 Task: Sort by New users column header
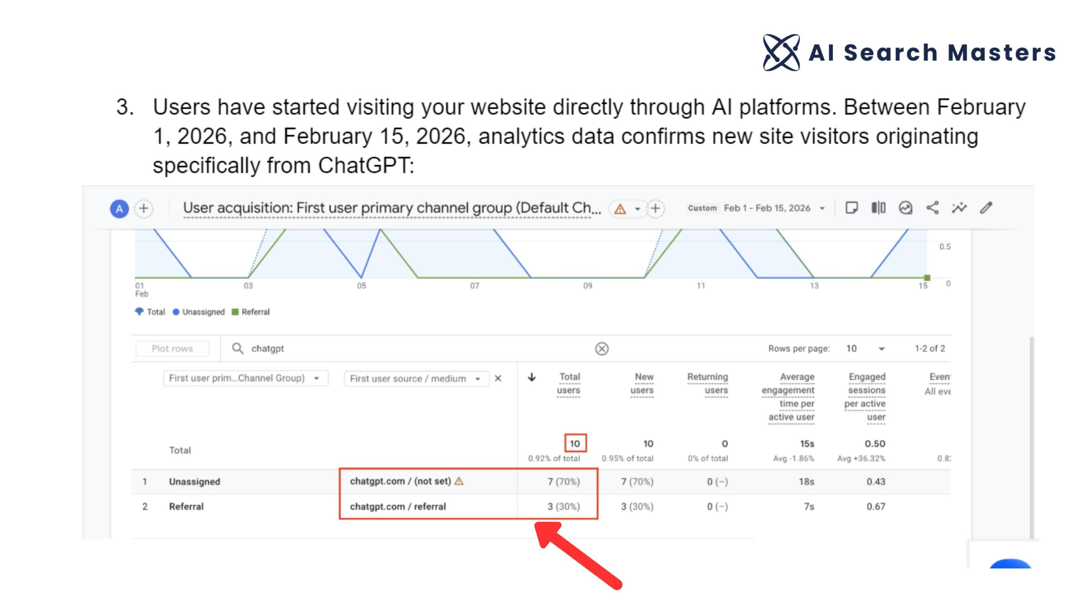coord(642,383)
